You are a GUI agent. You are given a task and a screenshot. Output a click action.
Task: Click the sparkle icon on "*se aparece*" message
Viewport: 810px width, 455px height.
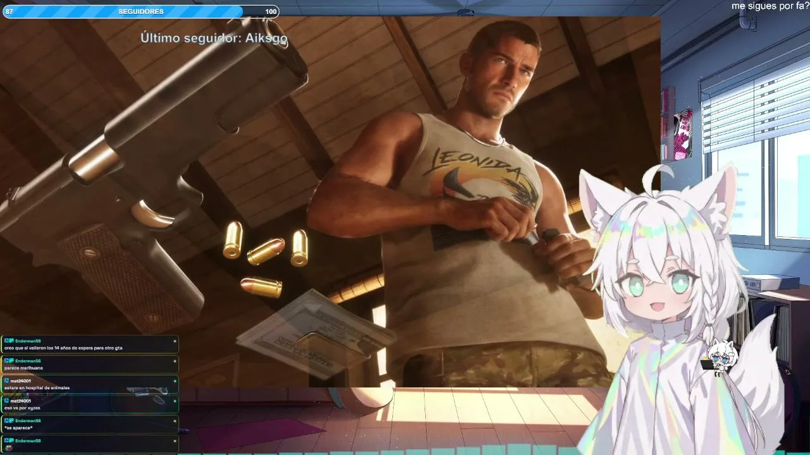pyautogui.click(x=175, y=421)
